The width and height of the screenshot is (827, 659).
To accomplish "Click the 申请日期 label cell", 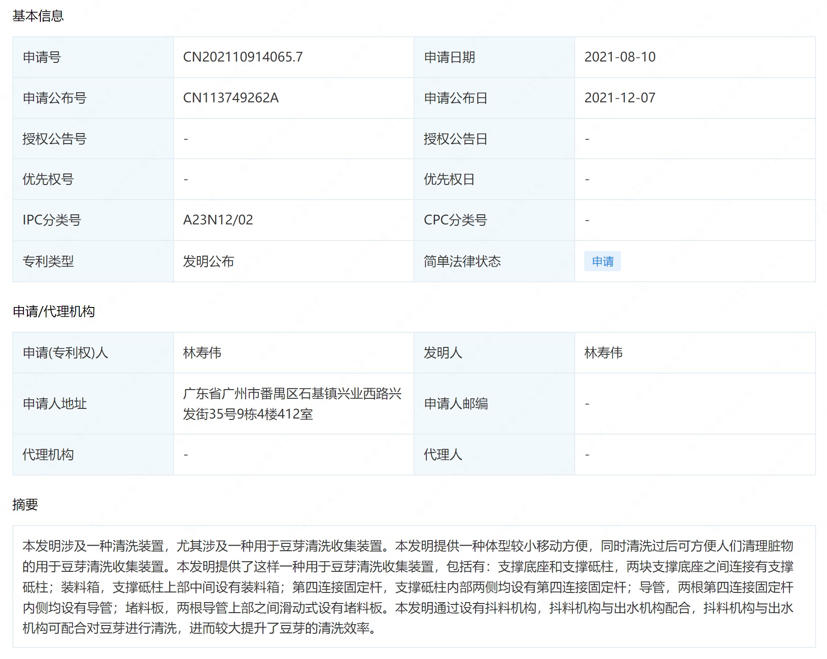I will [494, 57].
